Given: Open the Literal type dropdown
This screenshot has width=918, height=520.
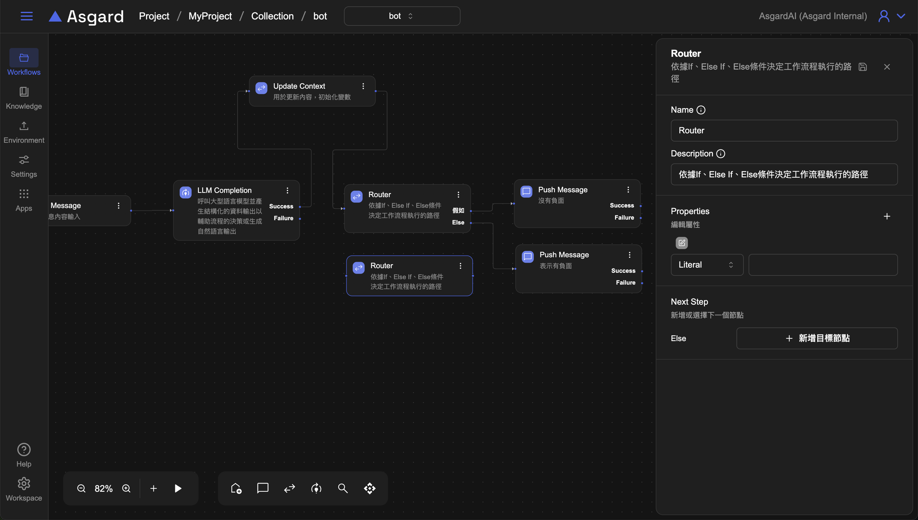Looking at the screenshot, I should [x=707, y=265].
